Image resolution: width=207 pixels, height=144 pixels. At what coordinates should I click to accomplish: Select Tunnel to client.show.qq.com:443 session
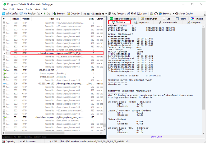coord(53,120)
